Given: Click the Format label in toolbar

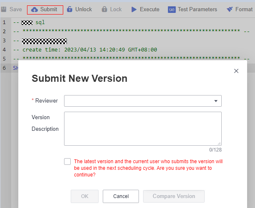Looking at the screenshot, I should [x=244, y=10].
